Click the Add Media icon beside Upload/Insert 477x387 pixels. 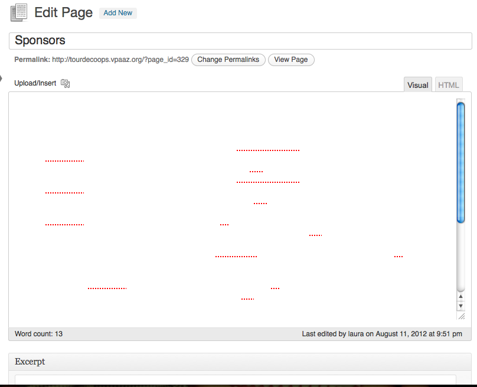coord(65,83)
